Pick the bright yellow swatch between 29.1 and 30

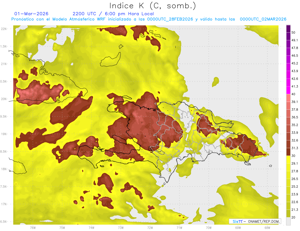(x=288, y=160)
